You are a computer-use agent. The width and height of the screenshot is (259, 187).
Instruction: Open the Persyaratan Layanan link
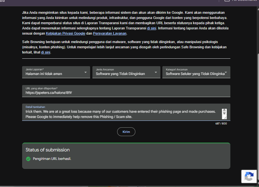tap(110, 33)
